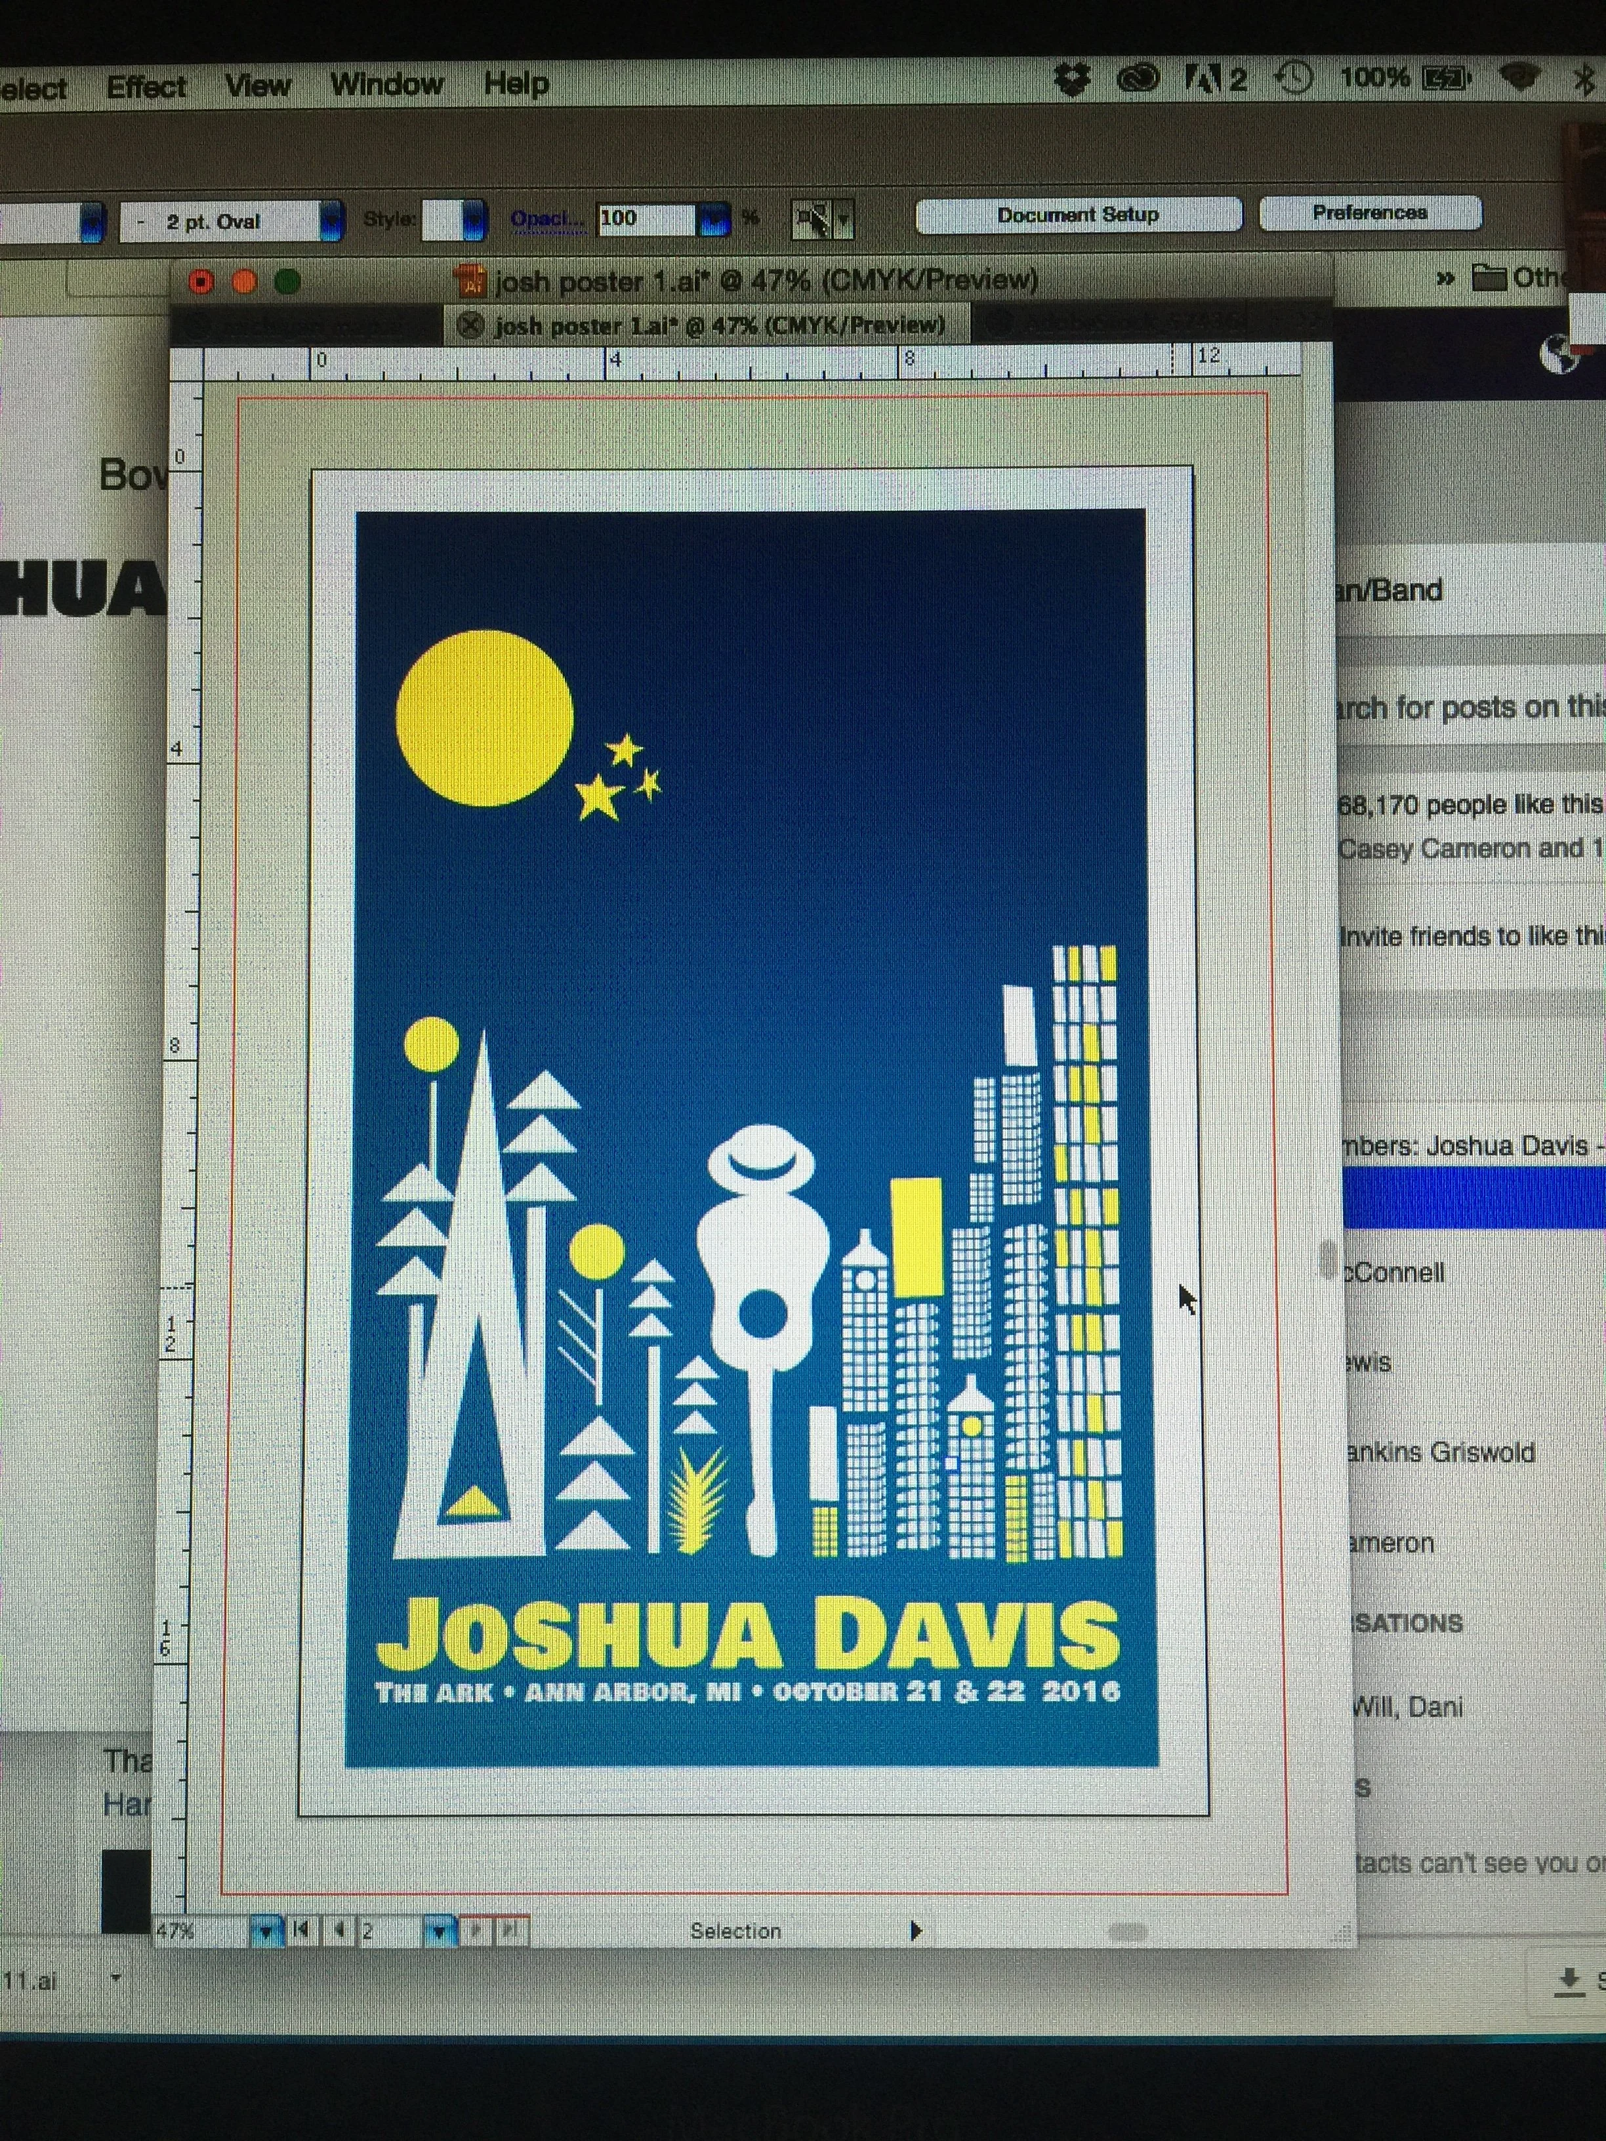1606x2141 pixels.
Task: Click the zoom level field showing 47%
Action: tap(201, 1930)
